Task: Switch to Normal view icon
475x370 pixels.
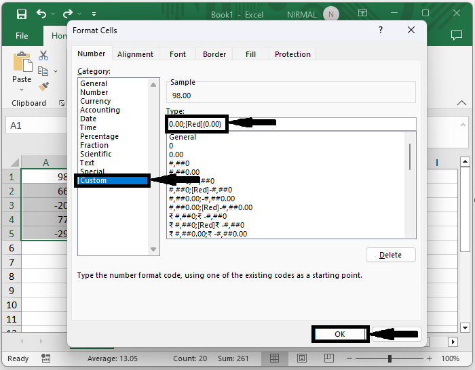Action: coord(274,358)
